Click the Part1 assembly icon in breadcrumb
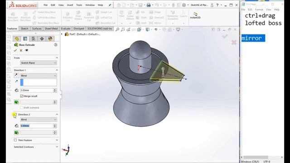This screenshot has height=163, width=290. click(67, 34)
